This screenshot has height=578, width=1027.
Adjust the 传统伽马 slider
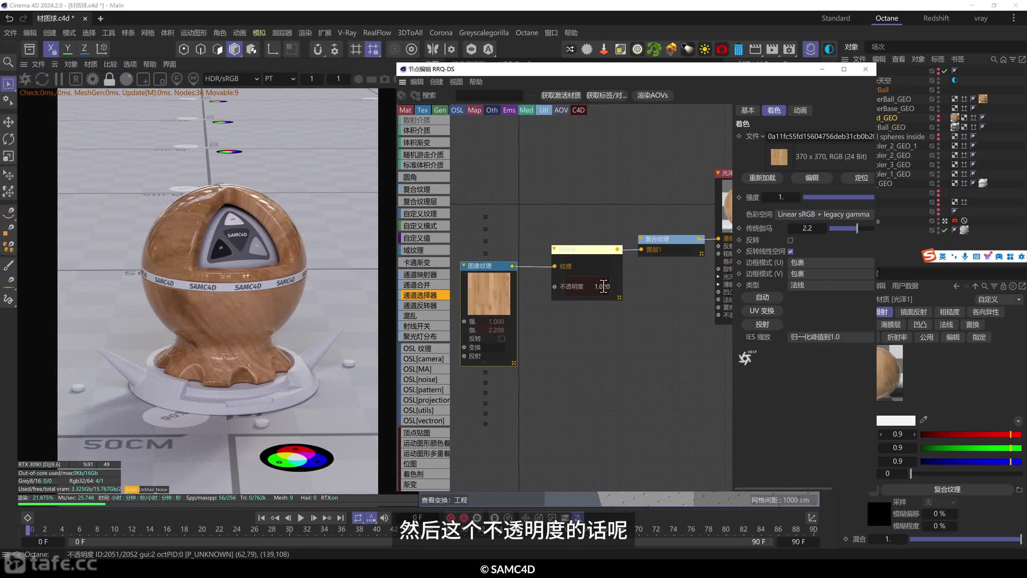851,228
